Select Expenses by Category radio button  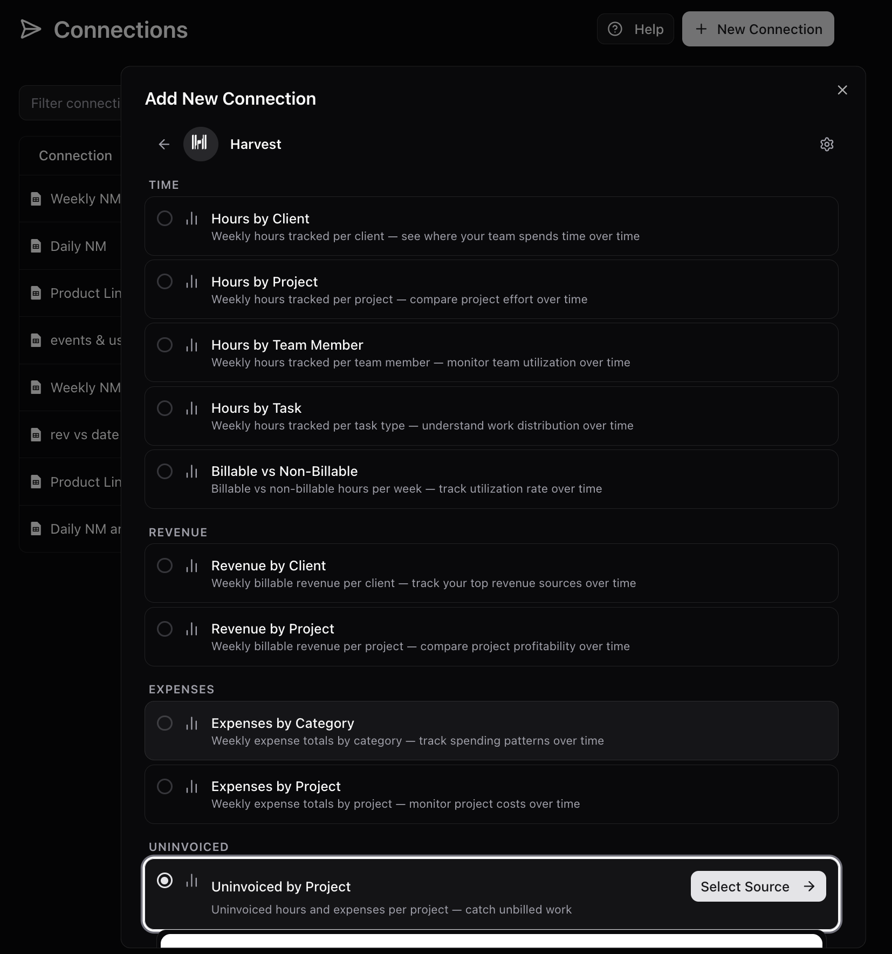(164, 723)
